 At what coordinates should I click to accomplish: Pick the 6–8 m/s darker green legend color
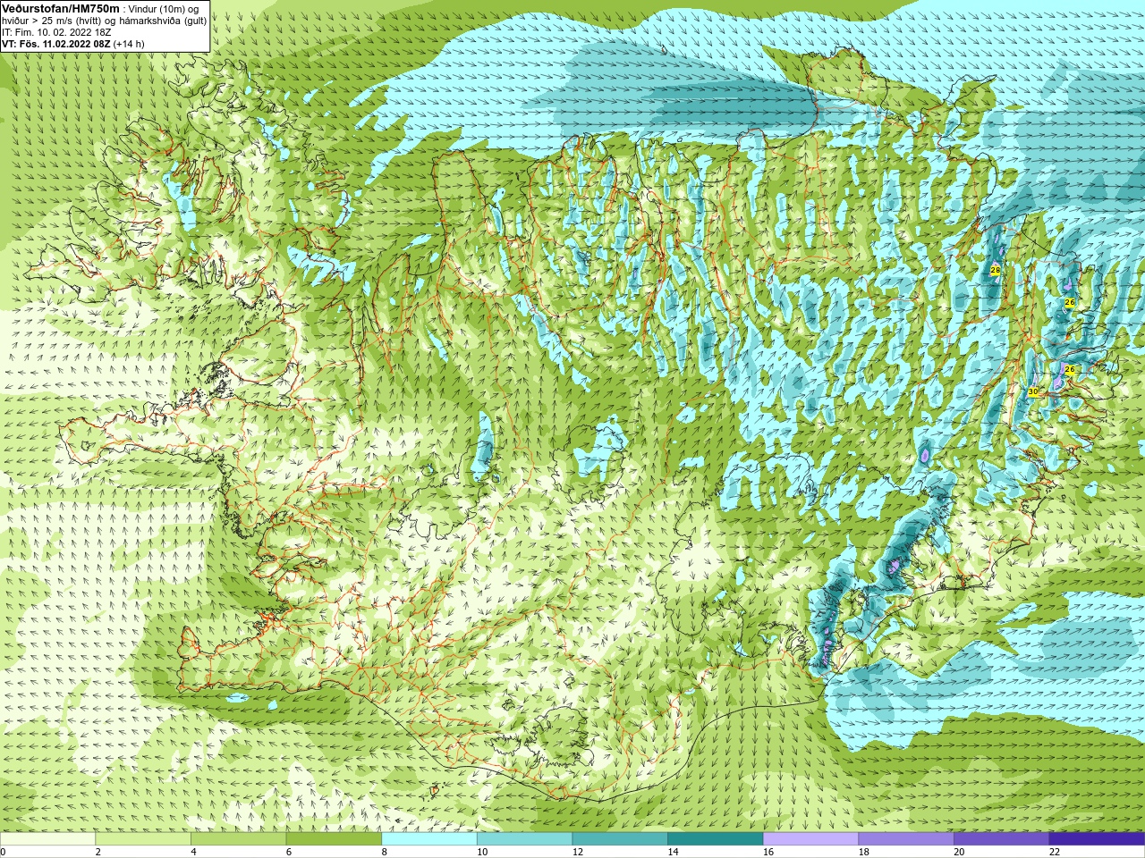coord(334,839)
